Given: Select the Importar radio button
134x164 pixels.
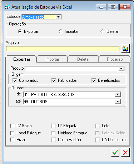Looking at the screenshot, I should tap(60, 31).
